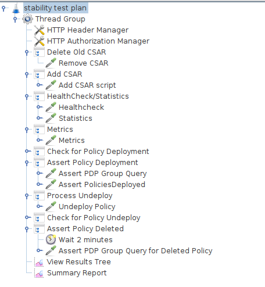Click the Process Undeploy controller icon
This screenshot has height=287, width=265.
click(39, 196)
